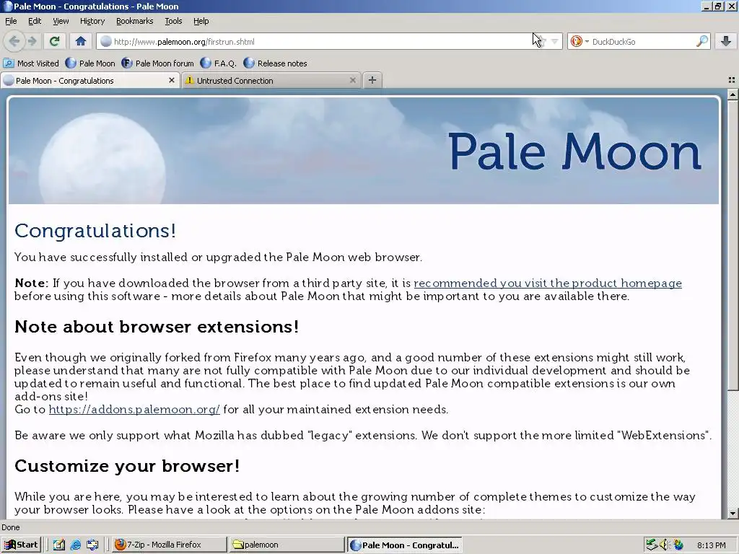Open the Tools menu
This screenshot has width=739, height=554.
tap(173, 21)
